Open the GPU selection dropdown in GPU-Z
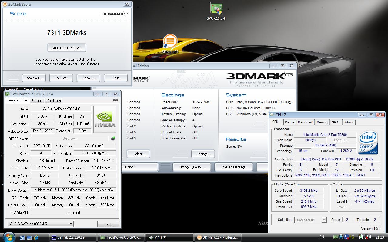The height and width of the screenshot is (242, 388). coord(40,224)
